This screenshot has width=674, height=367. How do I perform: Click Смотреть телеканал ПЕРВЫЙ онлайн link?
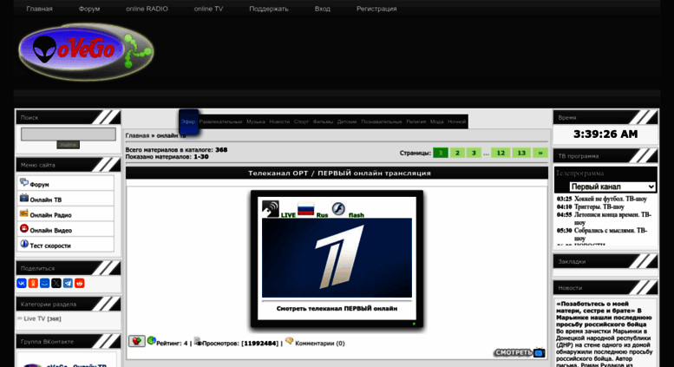click(337, 309)
